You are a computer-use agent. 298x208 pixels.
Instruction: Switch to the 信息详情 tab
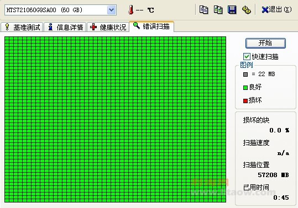coord(65,27)
